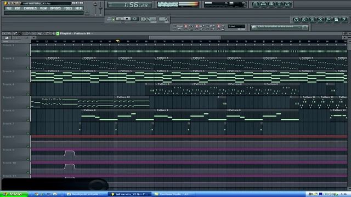The width and height of the screenshot is (351, 197).
Task: Click the one-click recording icon
Action: click(x=328, y=20)
